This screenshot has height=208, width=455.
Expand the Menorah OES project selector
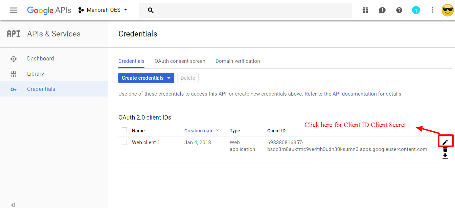pyautogui.click(x=103, y=10)
